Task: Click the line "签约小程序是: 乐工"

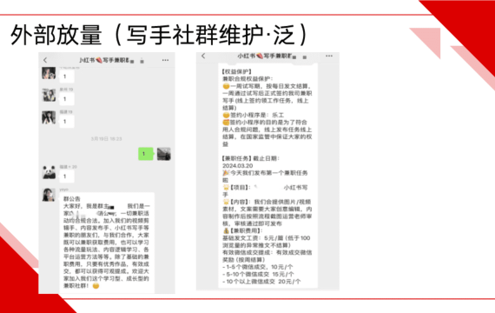Action: pyautogui.click(x=254, y=115)
